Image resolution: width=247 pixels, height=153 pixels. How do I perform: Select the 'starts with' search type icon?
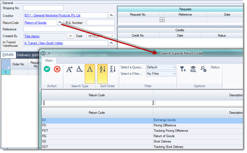(69, 69)
